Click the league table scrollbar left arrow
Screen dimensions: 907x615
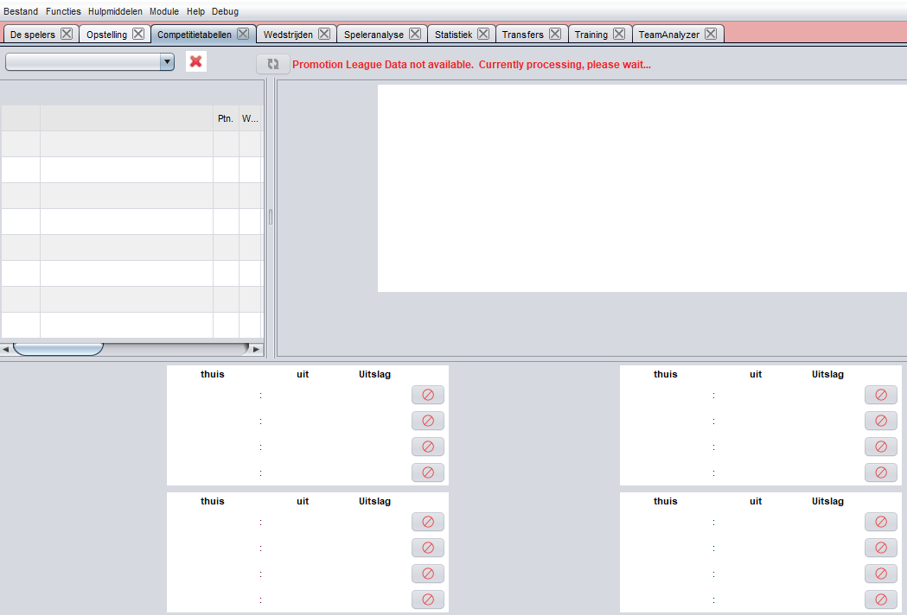(6, 349)
